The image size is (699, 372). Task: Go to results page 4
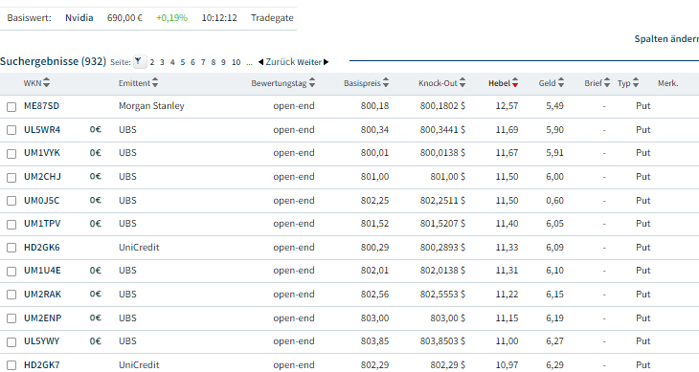(172, 62)
